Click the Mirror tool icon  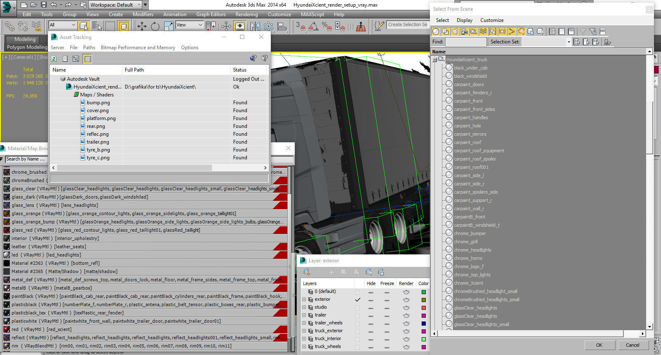point(254,26)
